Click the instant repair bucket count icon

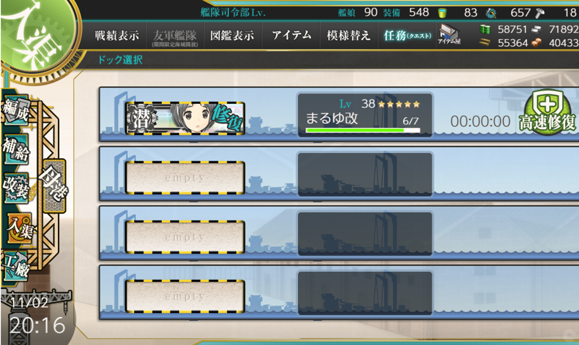click(442, 13)
